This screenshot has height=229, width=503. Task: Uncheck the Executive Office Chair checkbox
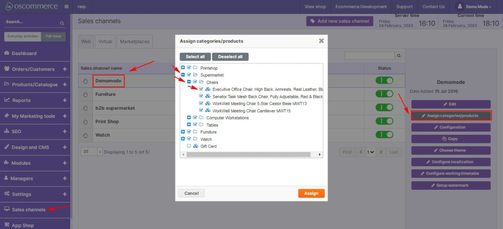tap(202, 89)
